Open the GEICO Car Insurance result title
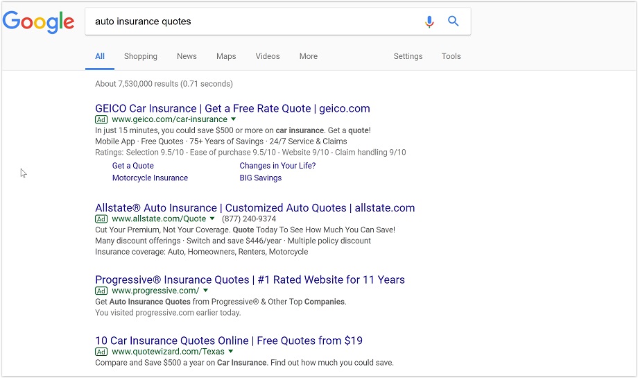 coord(232,108)
